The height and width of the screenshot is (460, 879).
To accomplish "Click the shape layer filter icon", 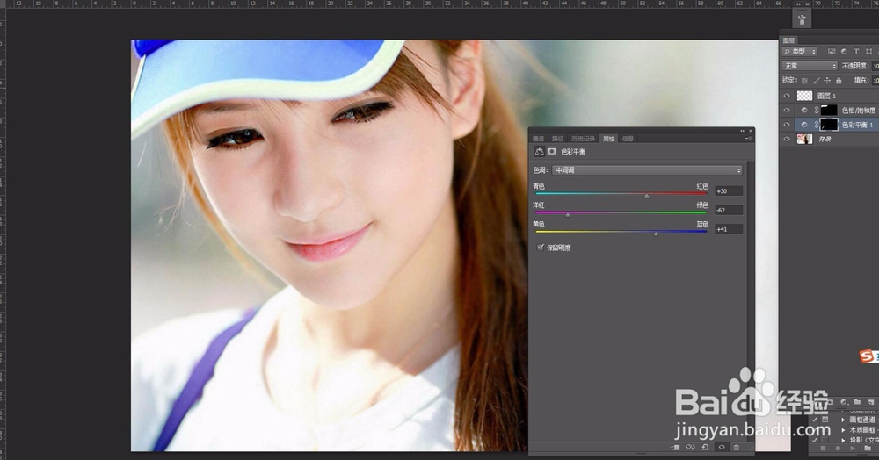I will click(869, 52).
